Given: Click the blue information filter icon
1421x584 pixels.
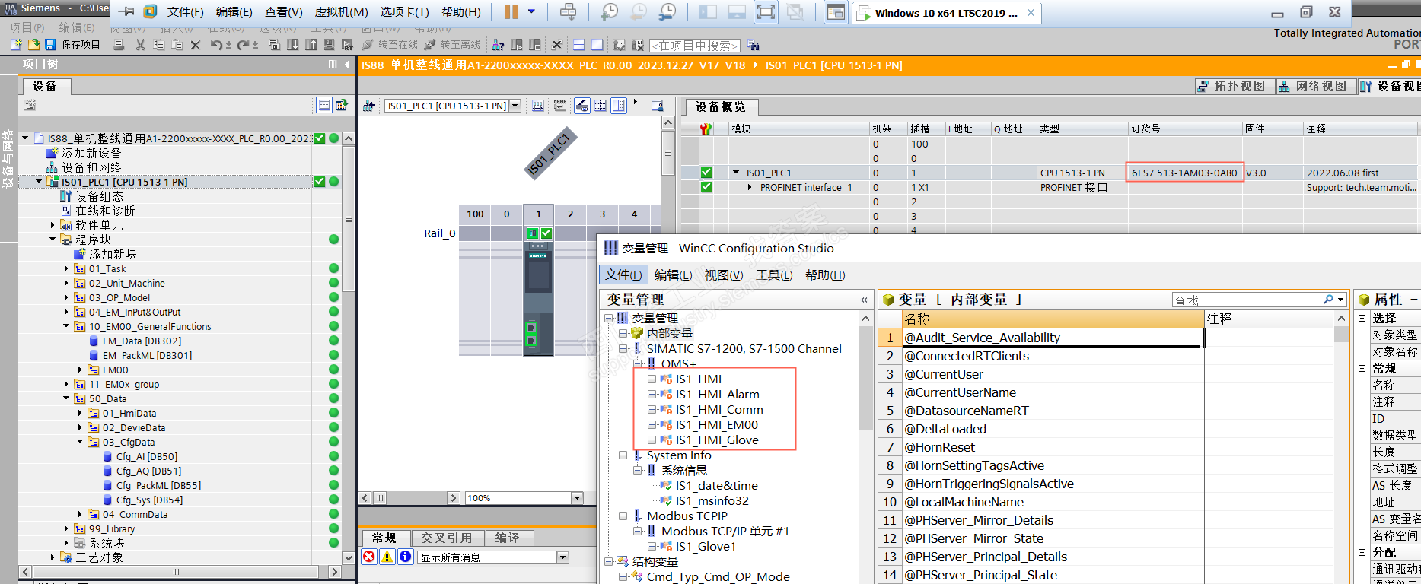Looking at the screenshot, I should 406,557.
